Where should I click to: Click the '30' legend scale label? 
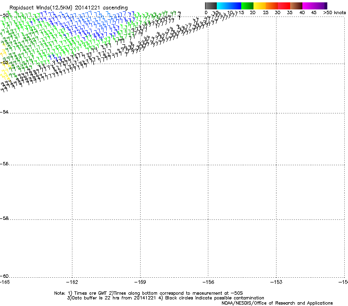pos(277,13)
